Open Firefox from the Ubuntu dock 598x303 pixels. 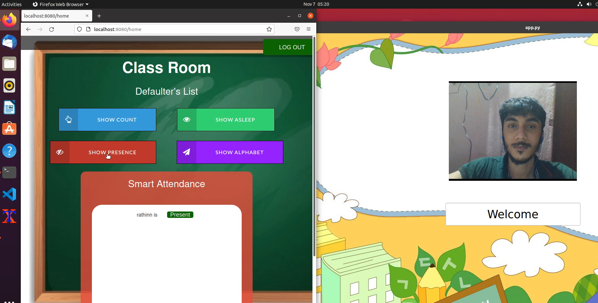coord(9,20)
